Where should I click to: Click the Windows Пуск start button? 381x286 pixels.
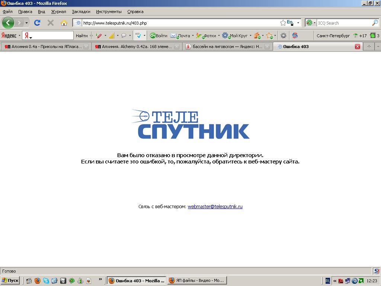10,280
